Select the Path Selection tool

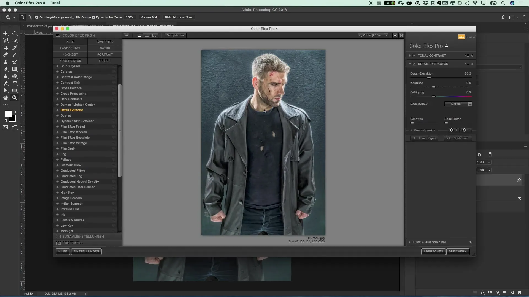[x=6, y=90]
